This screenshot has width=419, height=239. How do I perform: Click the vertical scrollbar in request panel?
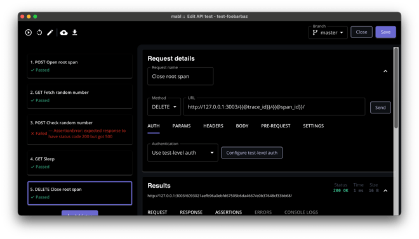pos(396,87)
